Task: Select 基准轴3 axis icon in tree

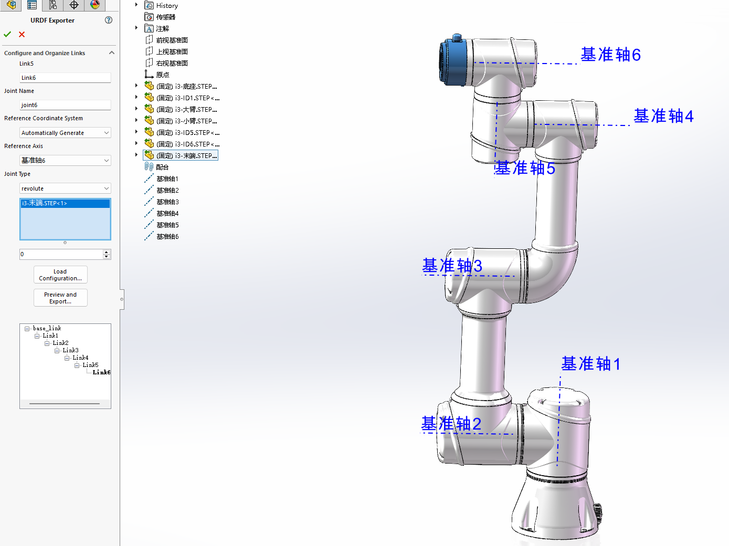Action: pyautogui.click(x=149, y=202)
